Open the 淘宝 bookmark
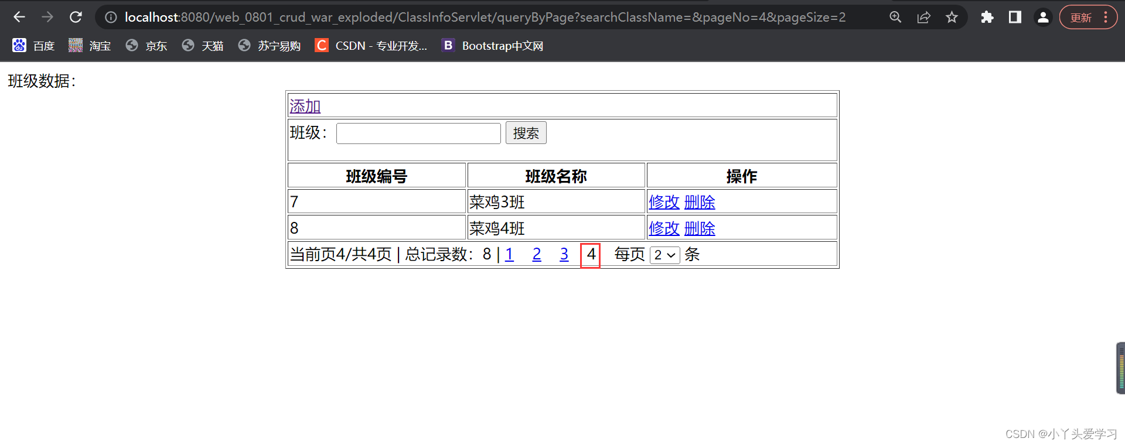This screenshot has width=1125, height=445. click(x=90, y=46)
